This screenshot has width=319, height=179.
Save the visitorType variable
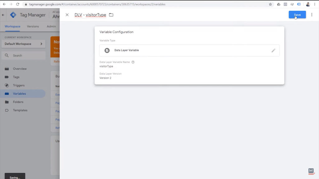pyautogui.click(x=297, y=15)
